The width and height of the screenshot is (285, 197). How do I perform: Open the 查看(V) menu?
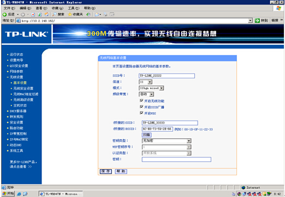click(x=41, y=8)
